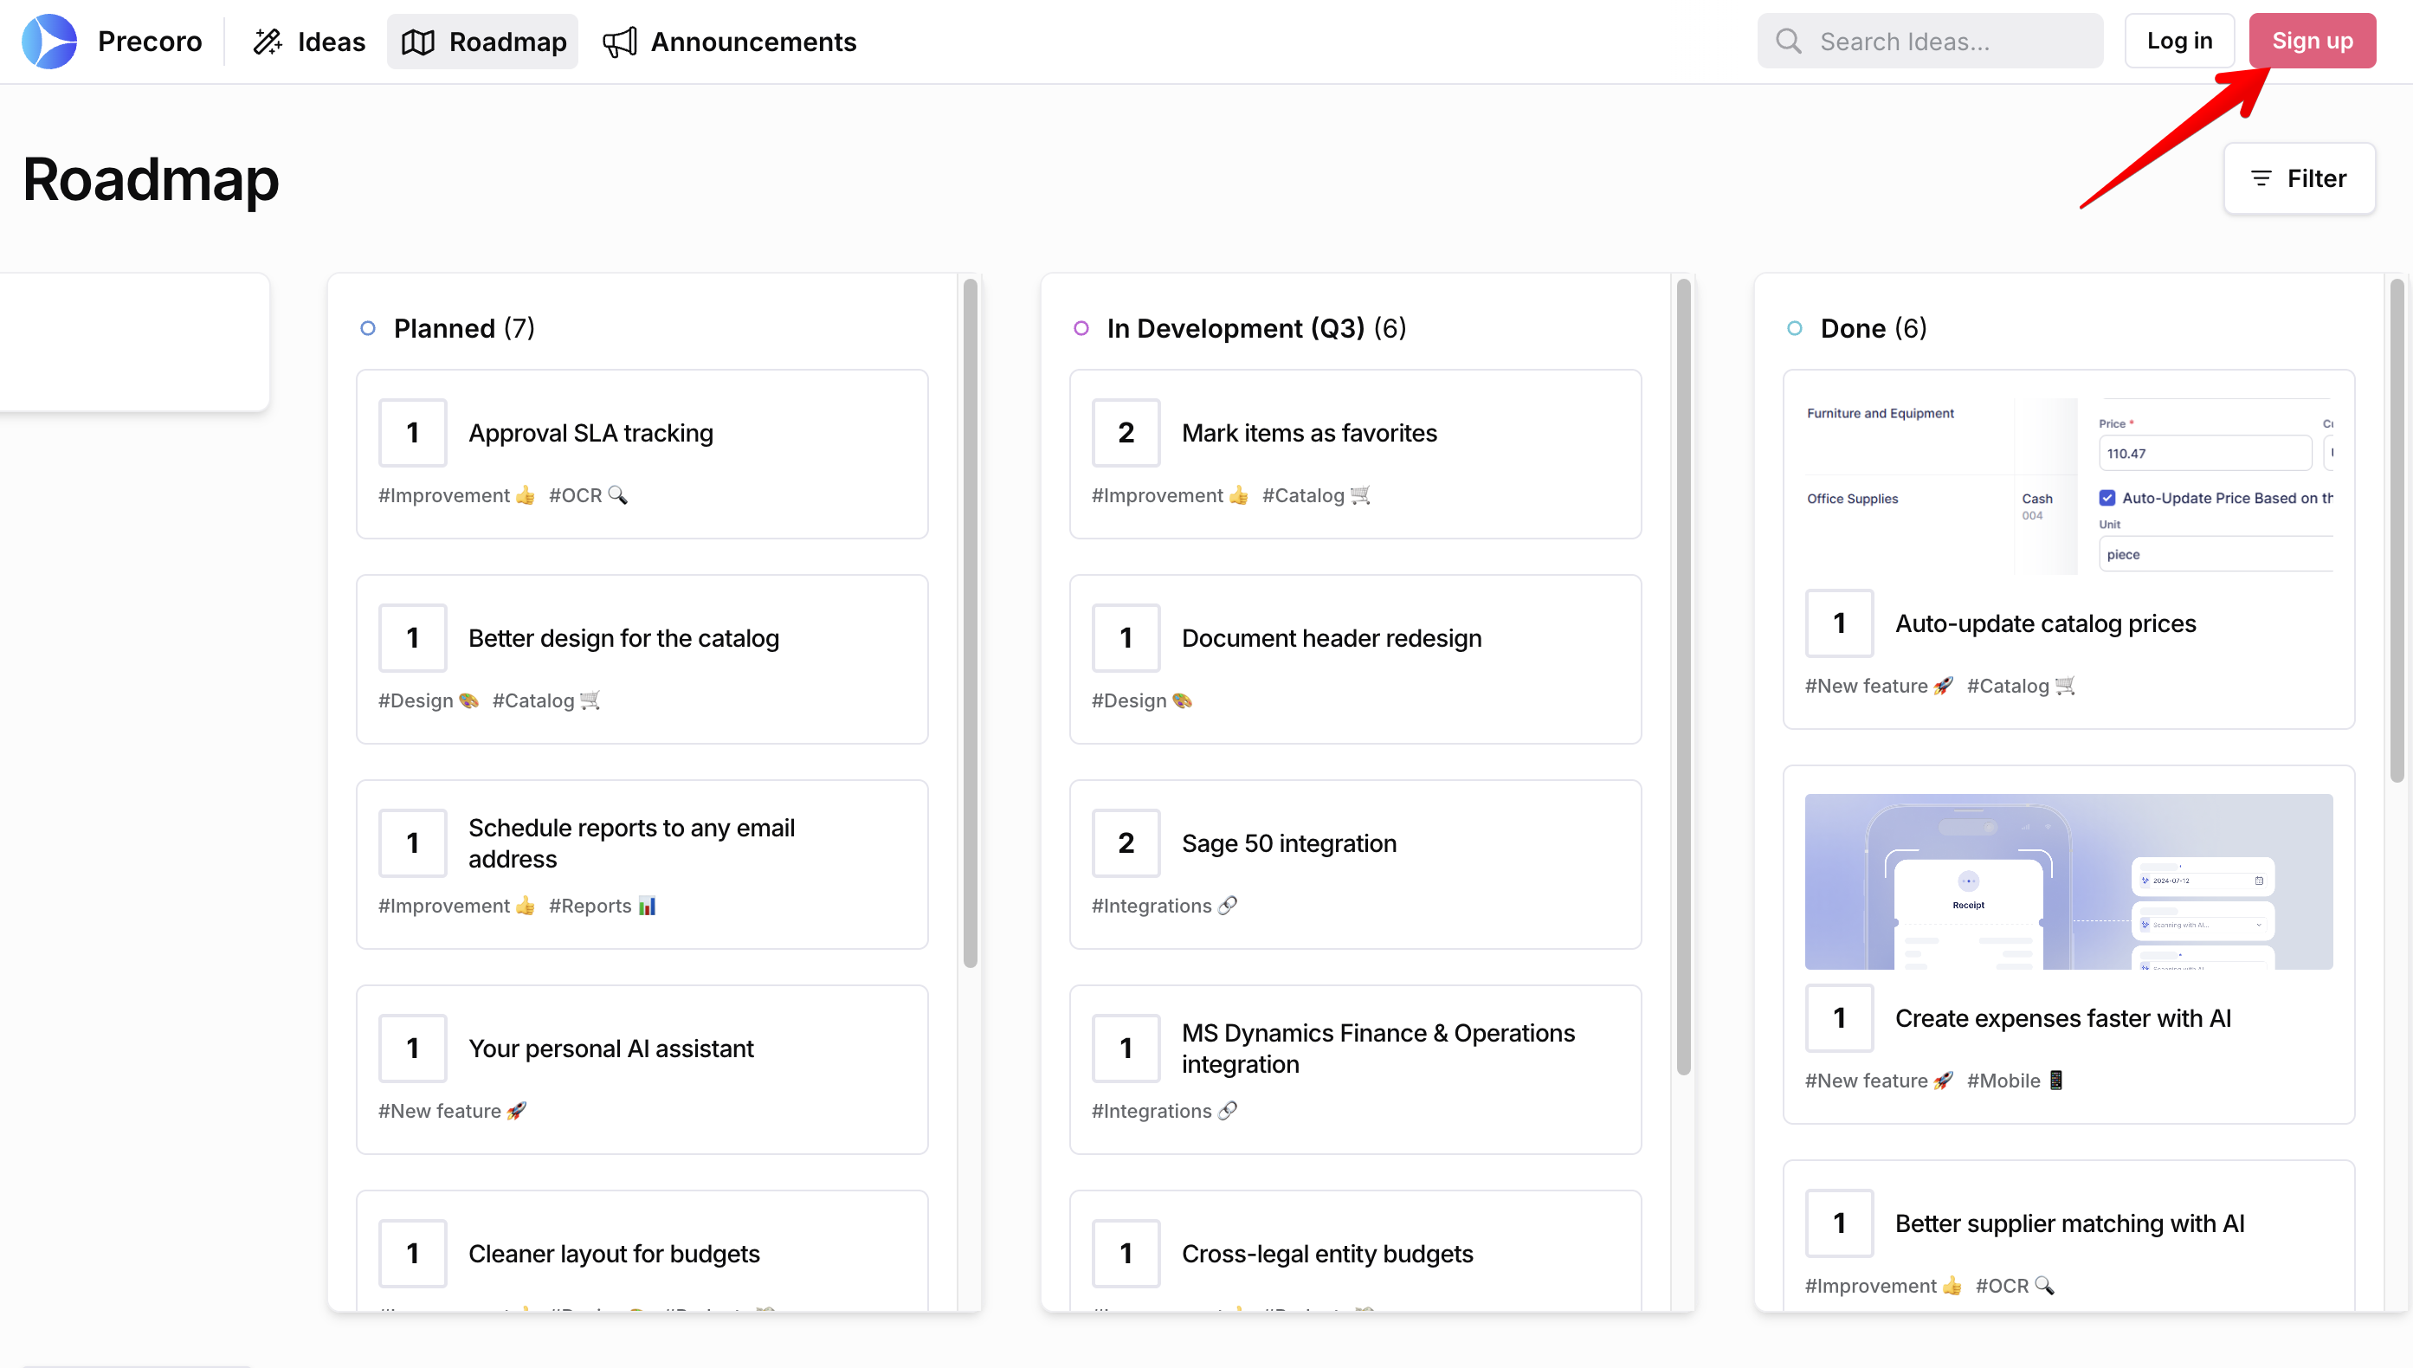This screenshot has height=1368, width=2413.
Task: Click #Catalog tag on Mark items as favorites
Action: (1316, 495)
